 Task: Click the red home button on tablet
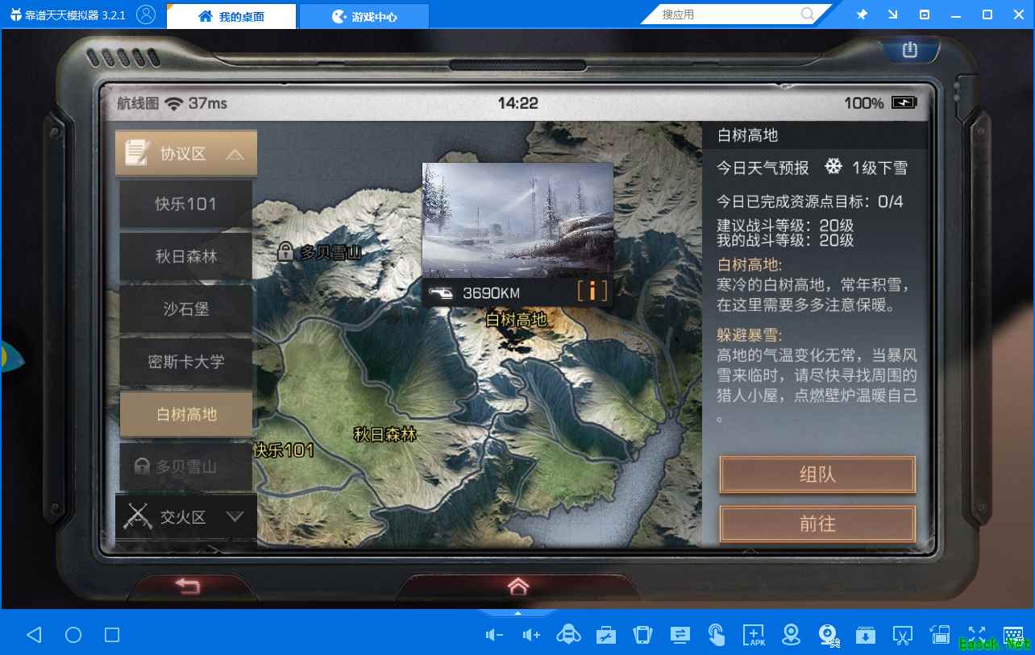click(x=517, y=585)
